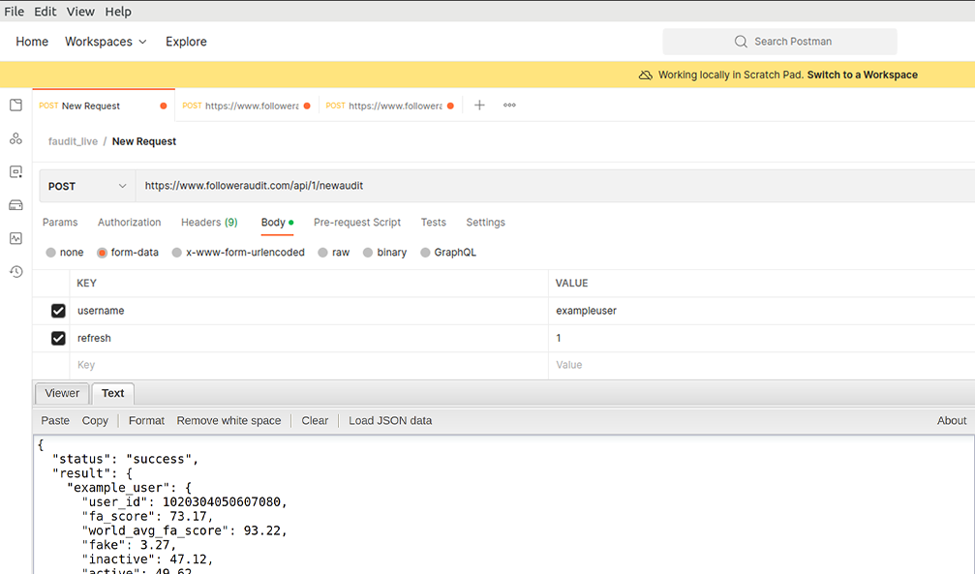The image size is (975, 574).
Task: Click the search magnifier icon
Action: [741, 42]
